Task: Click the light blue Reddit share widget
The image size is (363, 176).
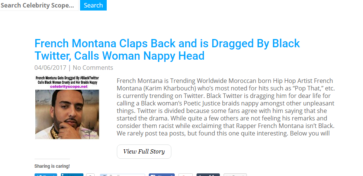Action: tap(122, 174)
